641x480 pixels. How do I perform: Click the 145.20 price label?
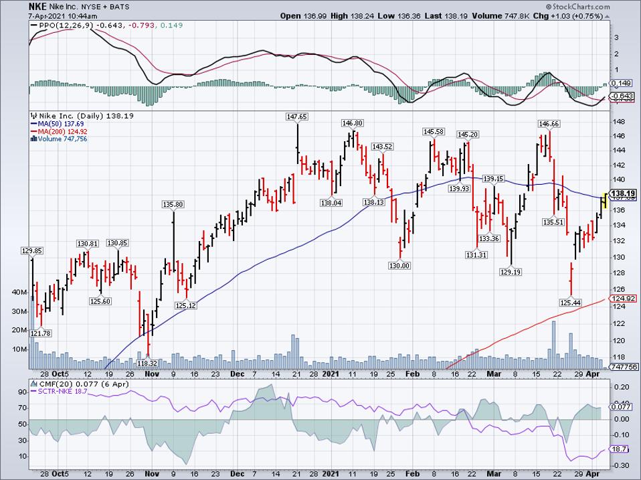tap(468, 135)
